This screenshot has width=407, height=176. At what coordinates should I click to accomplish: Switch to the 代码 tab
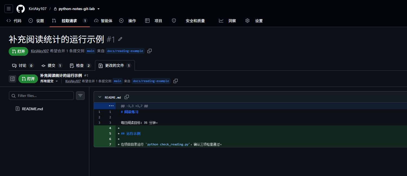point(14,21)
